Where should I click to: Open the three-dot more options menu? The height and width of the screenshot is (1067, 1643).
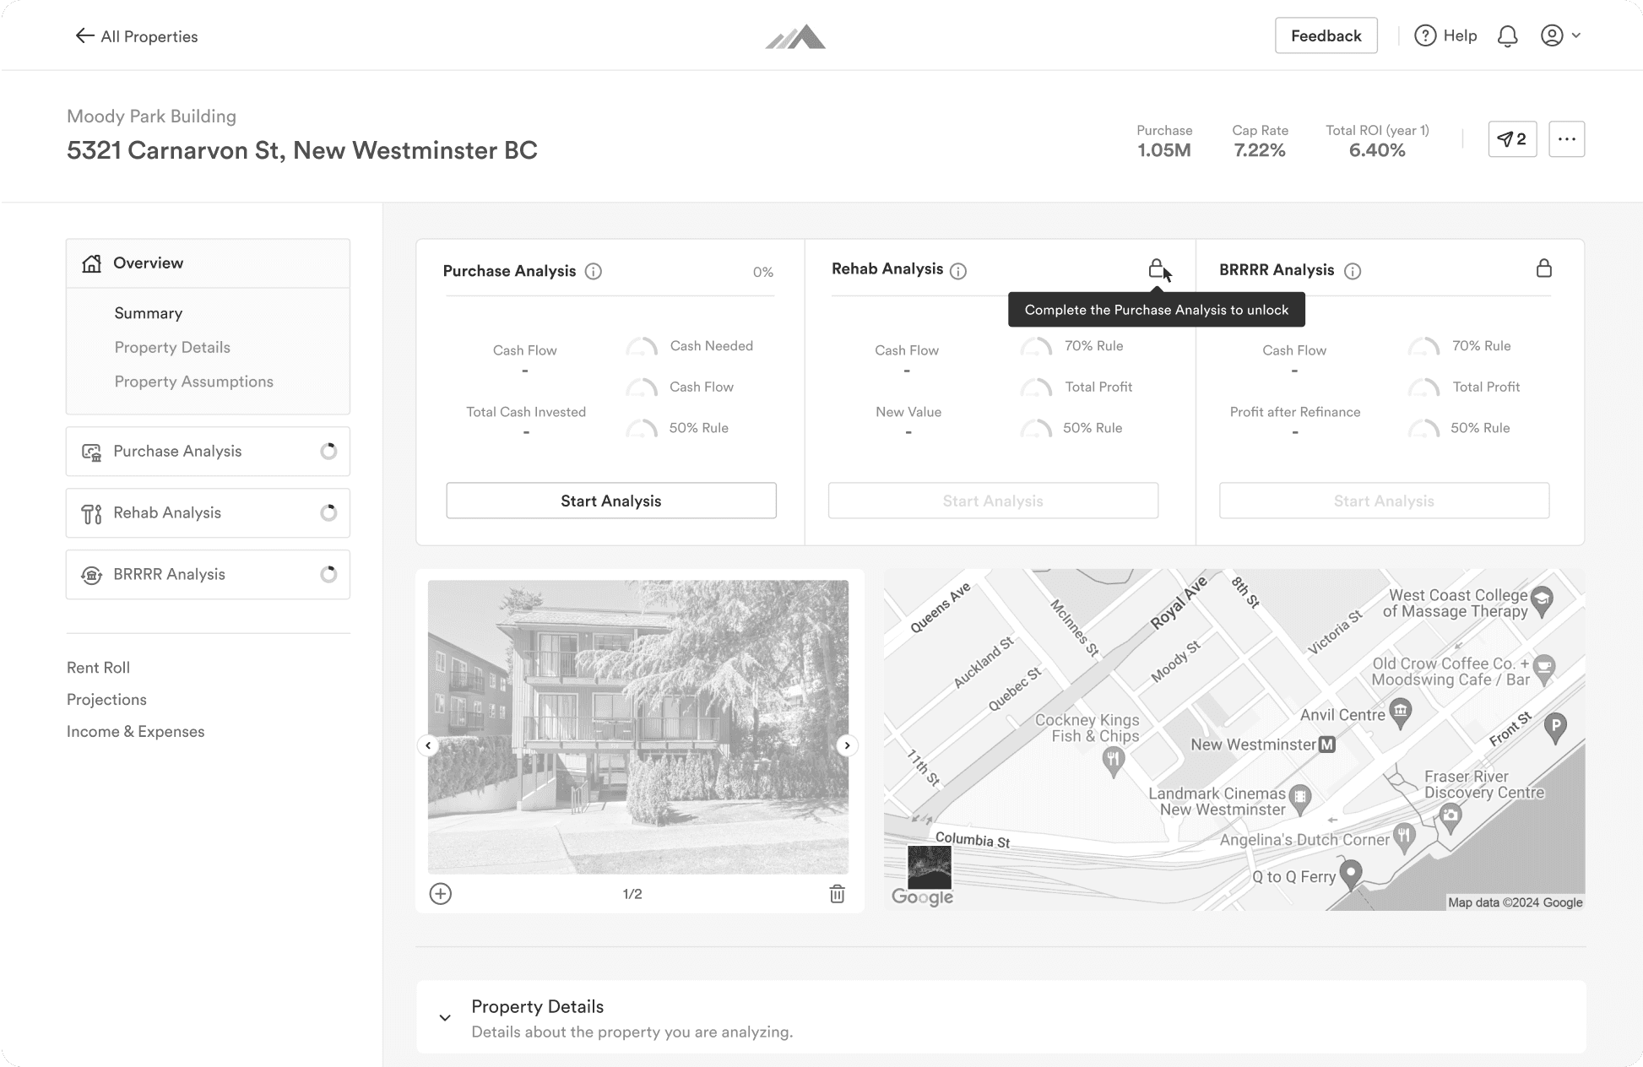pyautogui.click(x=1566, y=139)
